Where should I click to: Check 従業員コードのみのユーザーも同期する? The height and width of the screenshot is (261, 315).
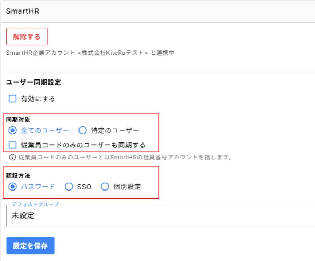[12, 145]
